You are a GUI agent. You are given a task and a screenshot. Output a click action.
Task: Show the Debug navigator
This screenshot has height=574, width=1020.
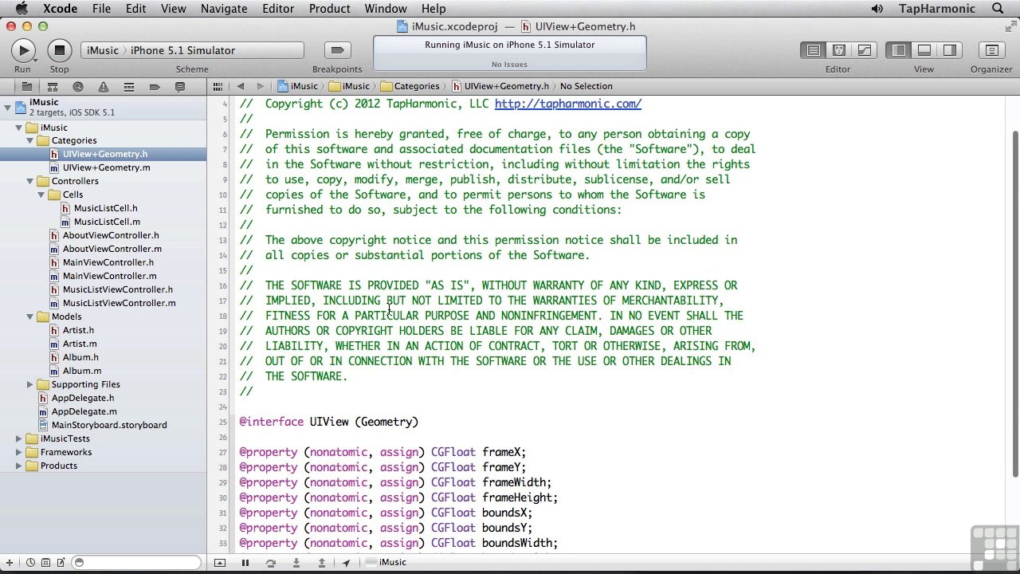coord(128,86)
